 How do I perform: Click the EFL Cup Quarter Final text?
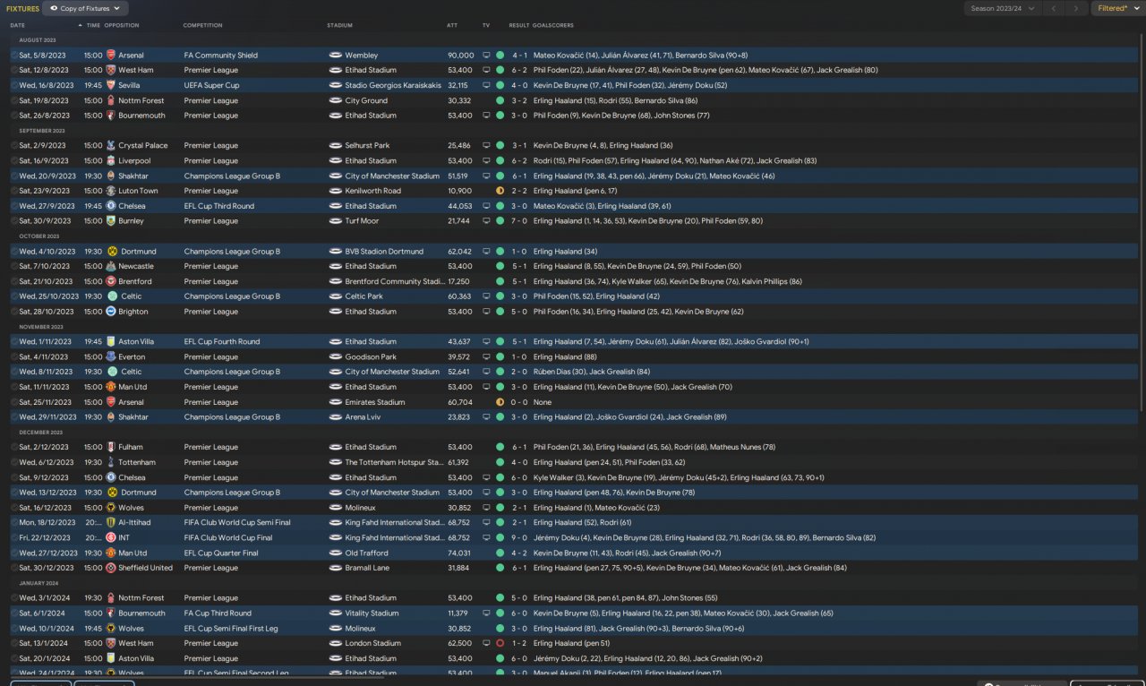(x=219, y=553)
